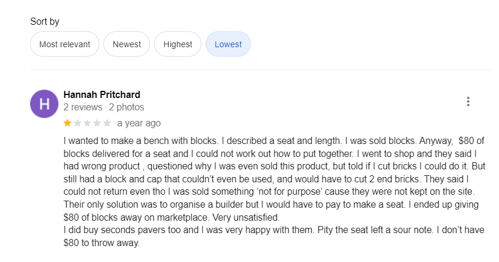Click the third empty rating star
This screenshot has height=262, width=499.
click(87, 123)
